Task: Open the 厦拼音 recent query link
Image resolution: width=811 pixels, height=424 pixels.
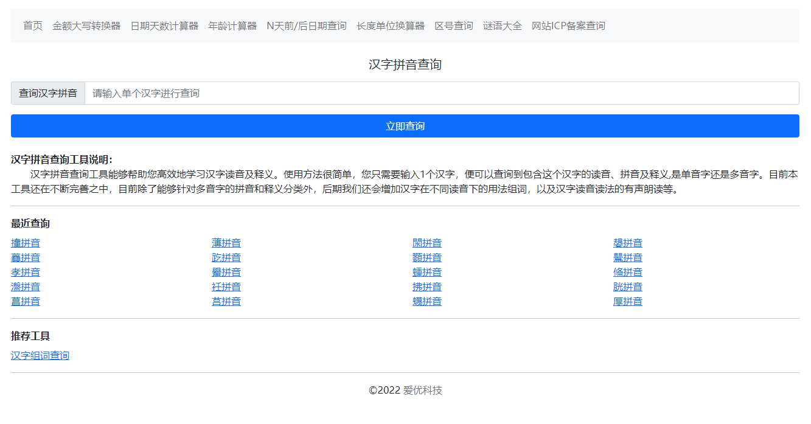Action: 627,301
